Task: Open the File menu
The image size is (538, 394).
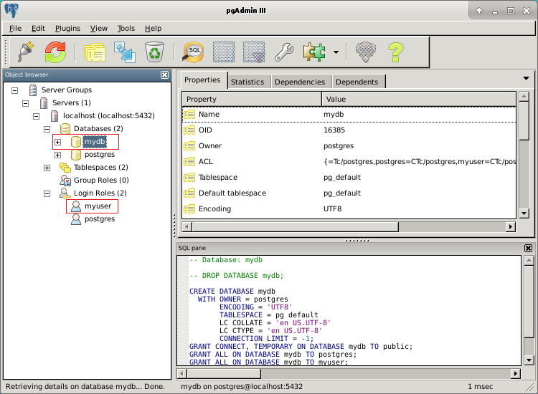Action: click(15, 29)
